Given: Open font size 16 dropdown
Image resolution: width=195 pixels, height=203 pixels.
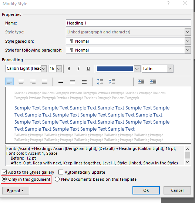Looking at the screenshot, I should [59, 69].
